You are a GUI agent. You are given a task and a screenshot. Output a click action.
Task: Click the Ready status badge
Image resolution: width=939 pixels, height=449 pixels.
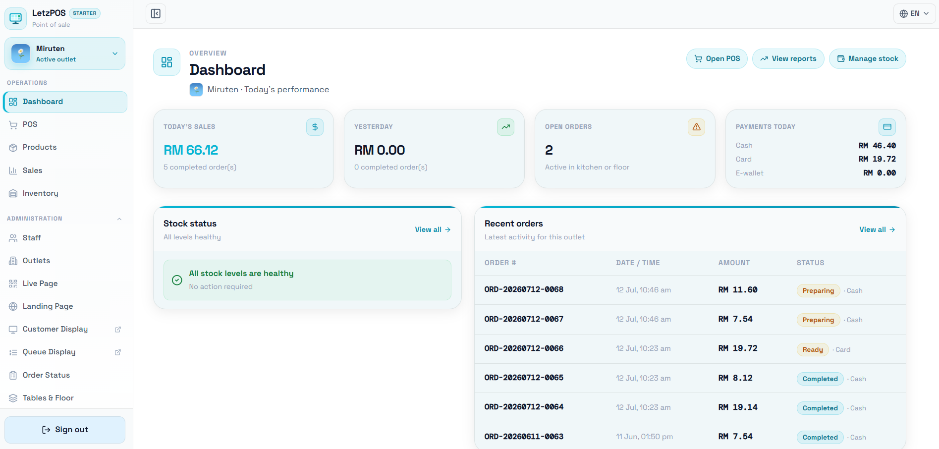coord(813,349)
